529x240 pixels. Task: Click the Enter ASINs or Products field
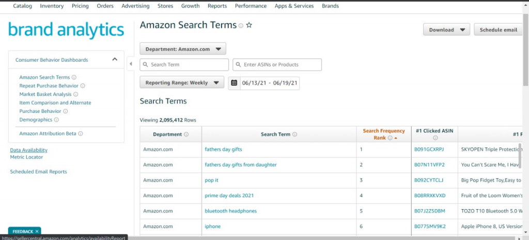[x=277, y=64]
